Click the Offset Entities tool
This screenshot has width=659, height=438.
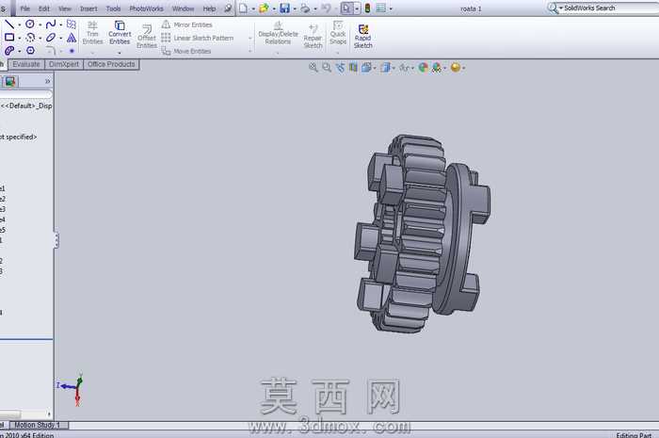point(147,36)
